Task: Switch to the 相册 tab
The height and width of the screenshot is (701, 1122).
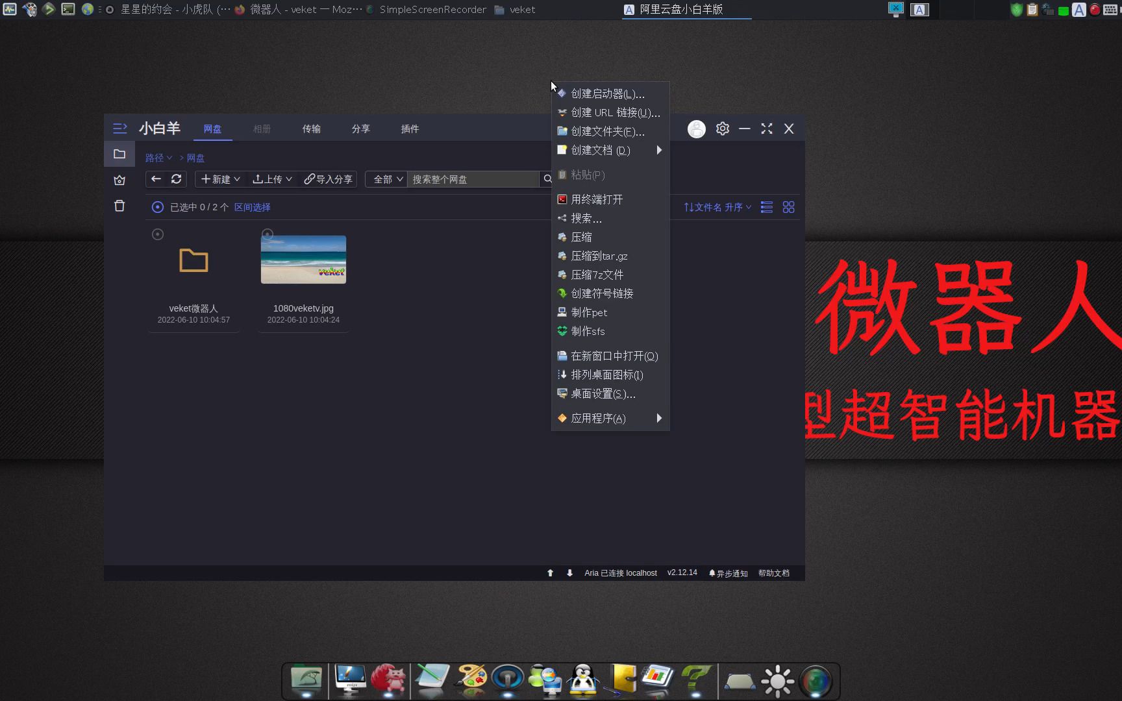Action: click(262, 129)
